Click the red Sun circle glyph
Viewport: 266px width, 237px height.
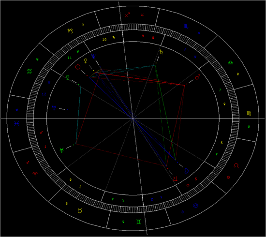[x=78, y=67]
